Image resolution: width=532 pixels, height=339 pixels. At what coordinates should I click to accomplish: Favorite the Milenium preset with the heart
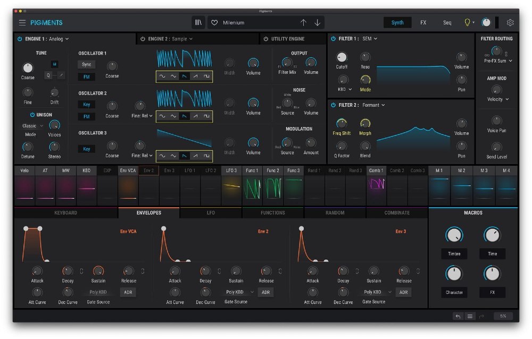coord(215,23)
